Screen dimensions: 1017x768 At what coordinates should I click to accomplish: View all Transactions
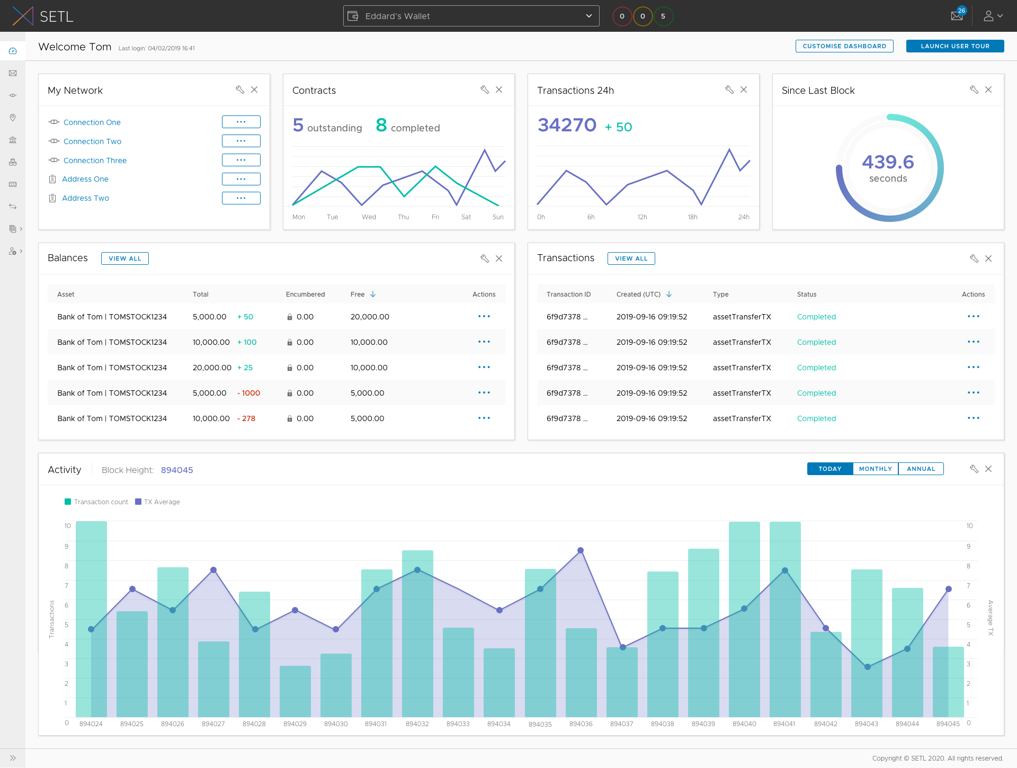point(631,258)
